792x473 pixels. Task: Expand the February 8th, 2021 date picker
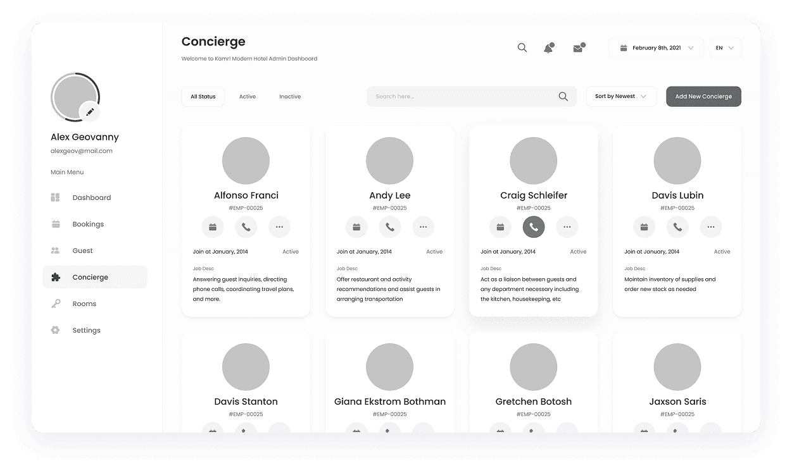pyautogui.click(x=656, y=48)
